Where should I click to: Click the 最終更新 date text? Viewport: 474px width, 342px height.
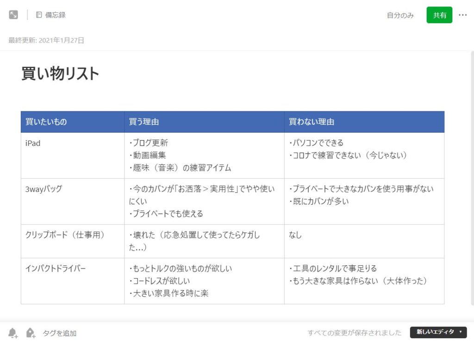tap(46, 40)
